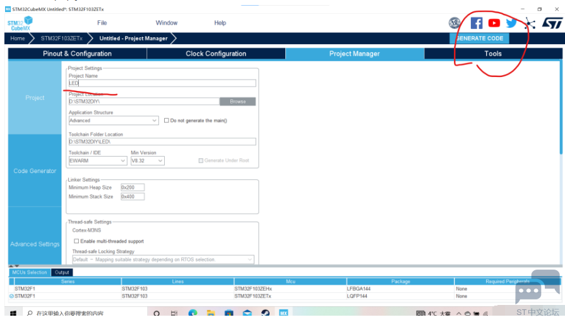Open the Facebook icon link
The height and width of the screenshot is (322, 565).
[477, 23]
